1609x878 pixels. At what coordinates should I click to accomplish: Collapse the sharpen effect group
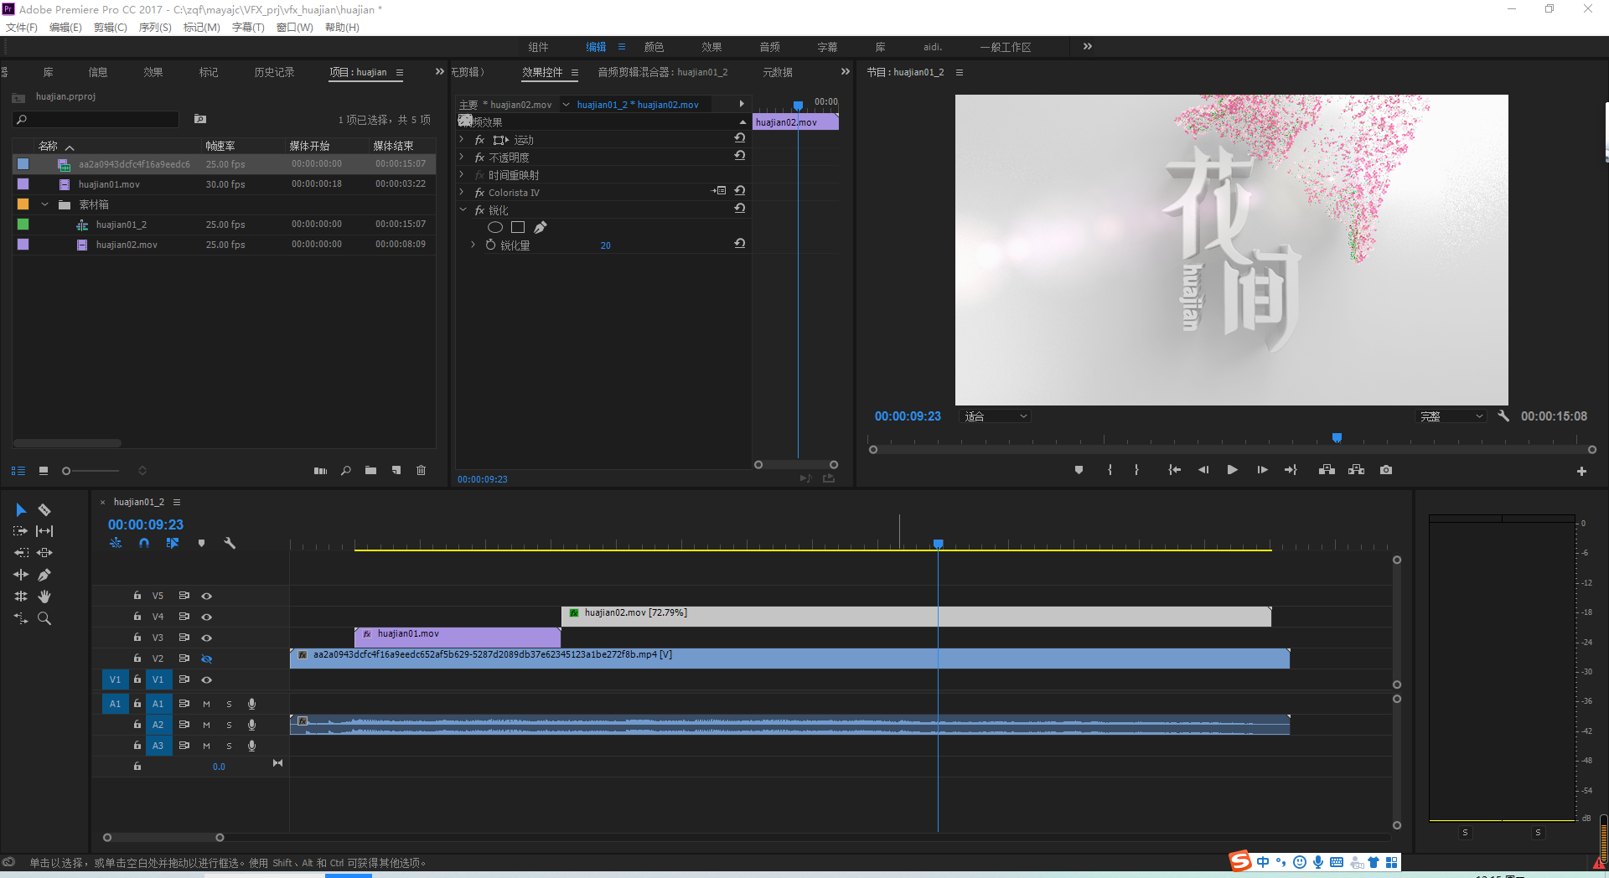click(462, 210)
